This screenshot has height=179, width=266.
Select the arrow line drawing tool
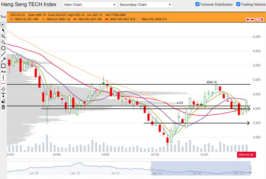pos(3,60)
